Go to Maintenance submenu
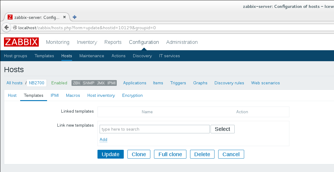This screenshot has width=334, height=172. pyautogui.click(x=92, y=56)
